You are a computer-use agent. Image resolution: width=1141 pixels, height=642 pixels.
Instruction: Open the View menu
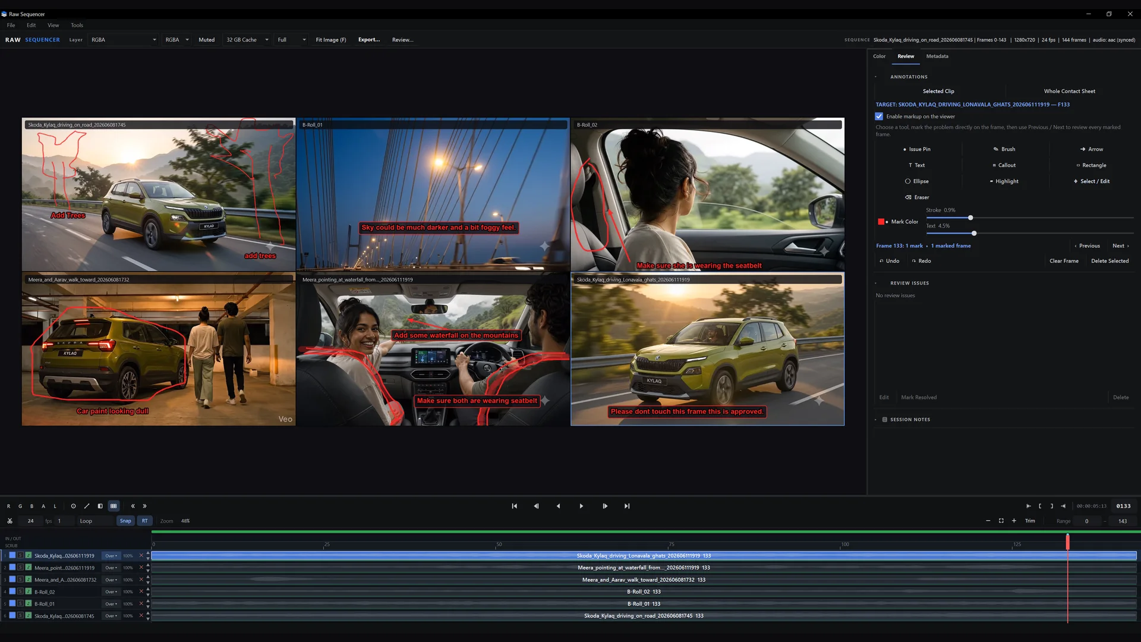[53, 25]
